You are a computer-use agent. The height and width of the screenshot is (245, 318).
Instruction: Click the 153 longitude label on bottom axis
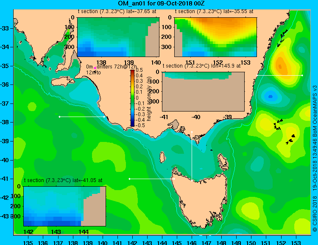coord(296,242)
